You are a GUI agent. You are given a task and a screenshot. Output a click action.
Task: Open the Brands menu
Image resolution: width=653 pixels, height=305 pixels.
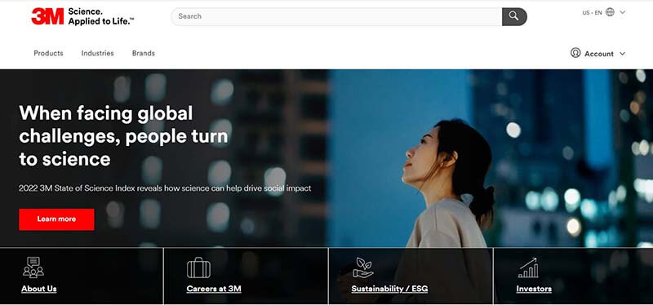click(x=144, y=53)
